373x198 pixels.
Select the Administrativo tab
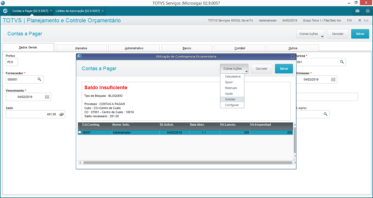tap(134, 48)
